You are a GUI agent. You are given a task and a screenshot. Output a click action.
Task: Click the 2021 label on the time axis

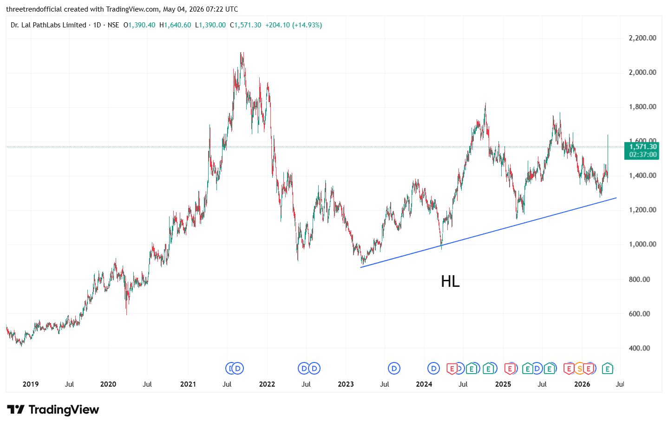click(x=188, y=384)
